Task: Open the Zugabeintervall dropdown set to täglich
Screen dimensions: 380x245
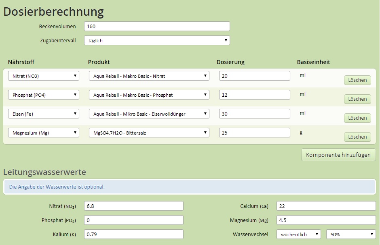Action: pos(157,40)
